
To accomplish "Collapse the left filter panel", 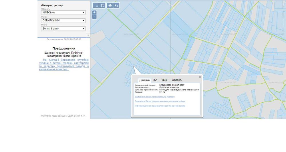I will (x=88, y=35).
